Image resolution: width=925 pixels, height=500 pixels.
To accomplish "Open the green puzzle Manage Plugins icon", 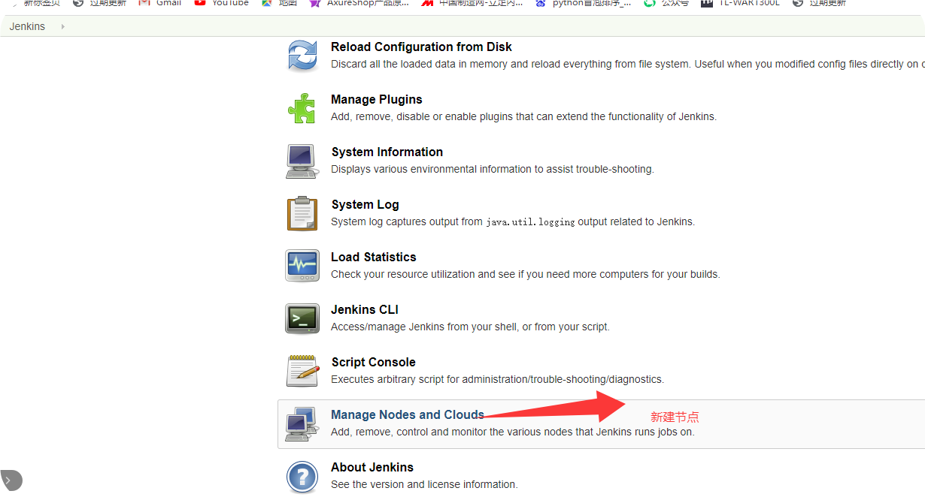I will click(302, 108).
